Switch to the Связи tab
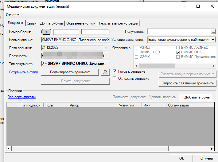The width and height of the screenshot is (218, 162). click(x=32, y=23)
